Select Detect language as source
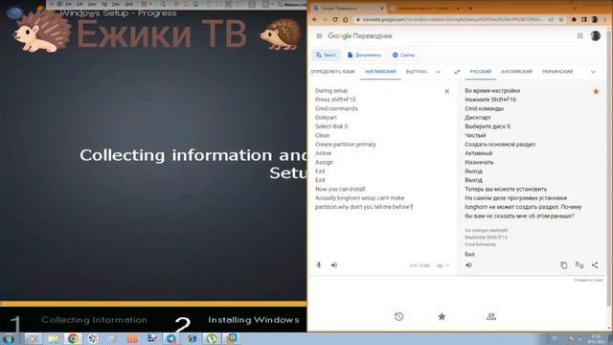 (x=332, y=72)
